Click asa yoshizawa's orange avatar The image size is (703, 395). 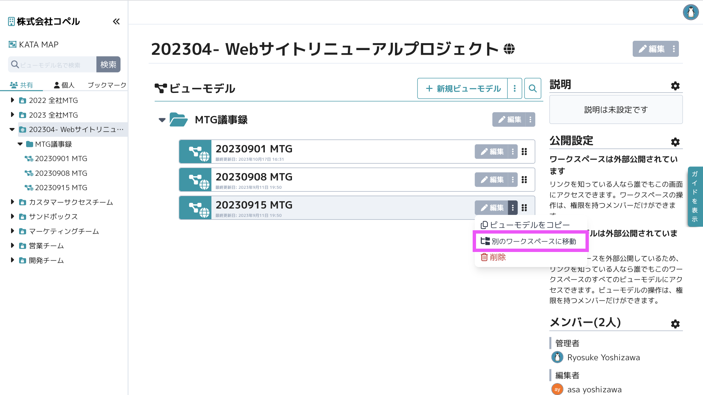pyautogui.click(x=557, y=389)
